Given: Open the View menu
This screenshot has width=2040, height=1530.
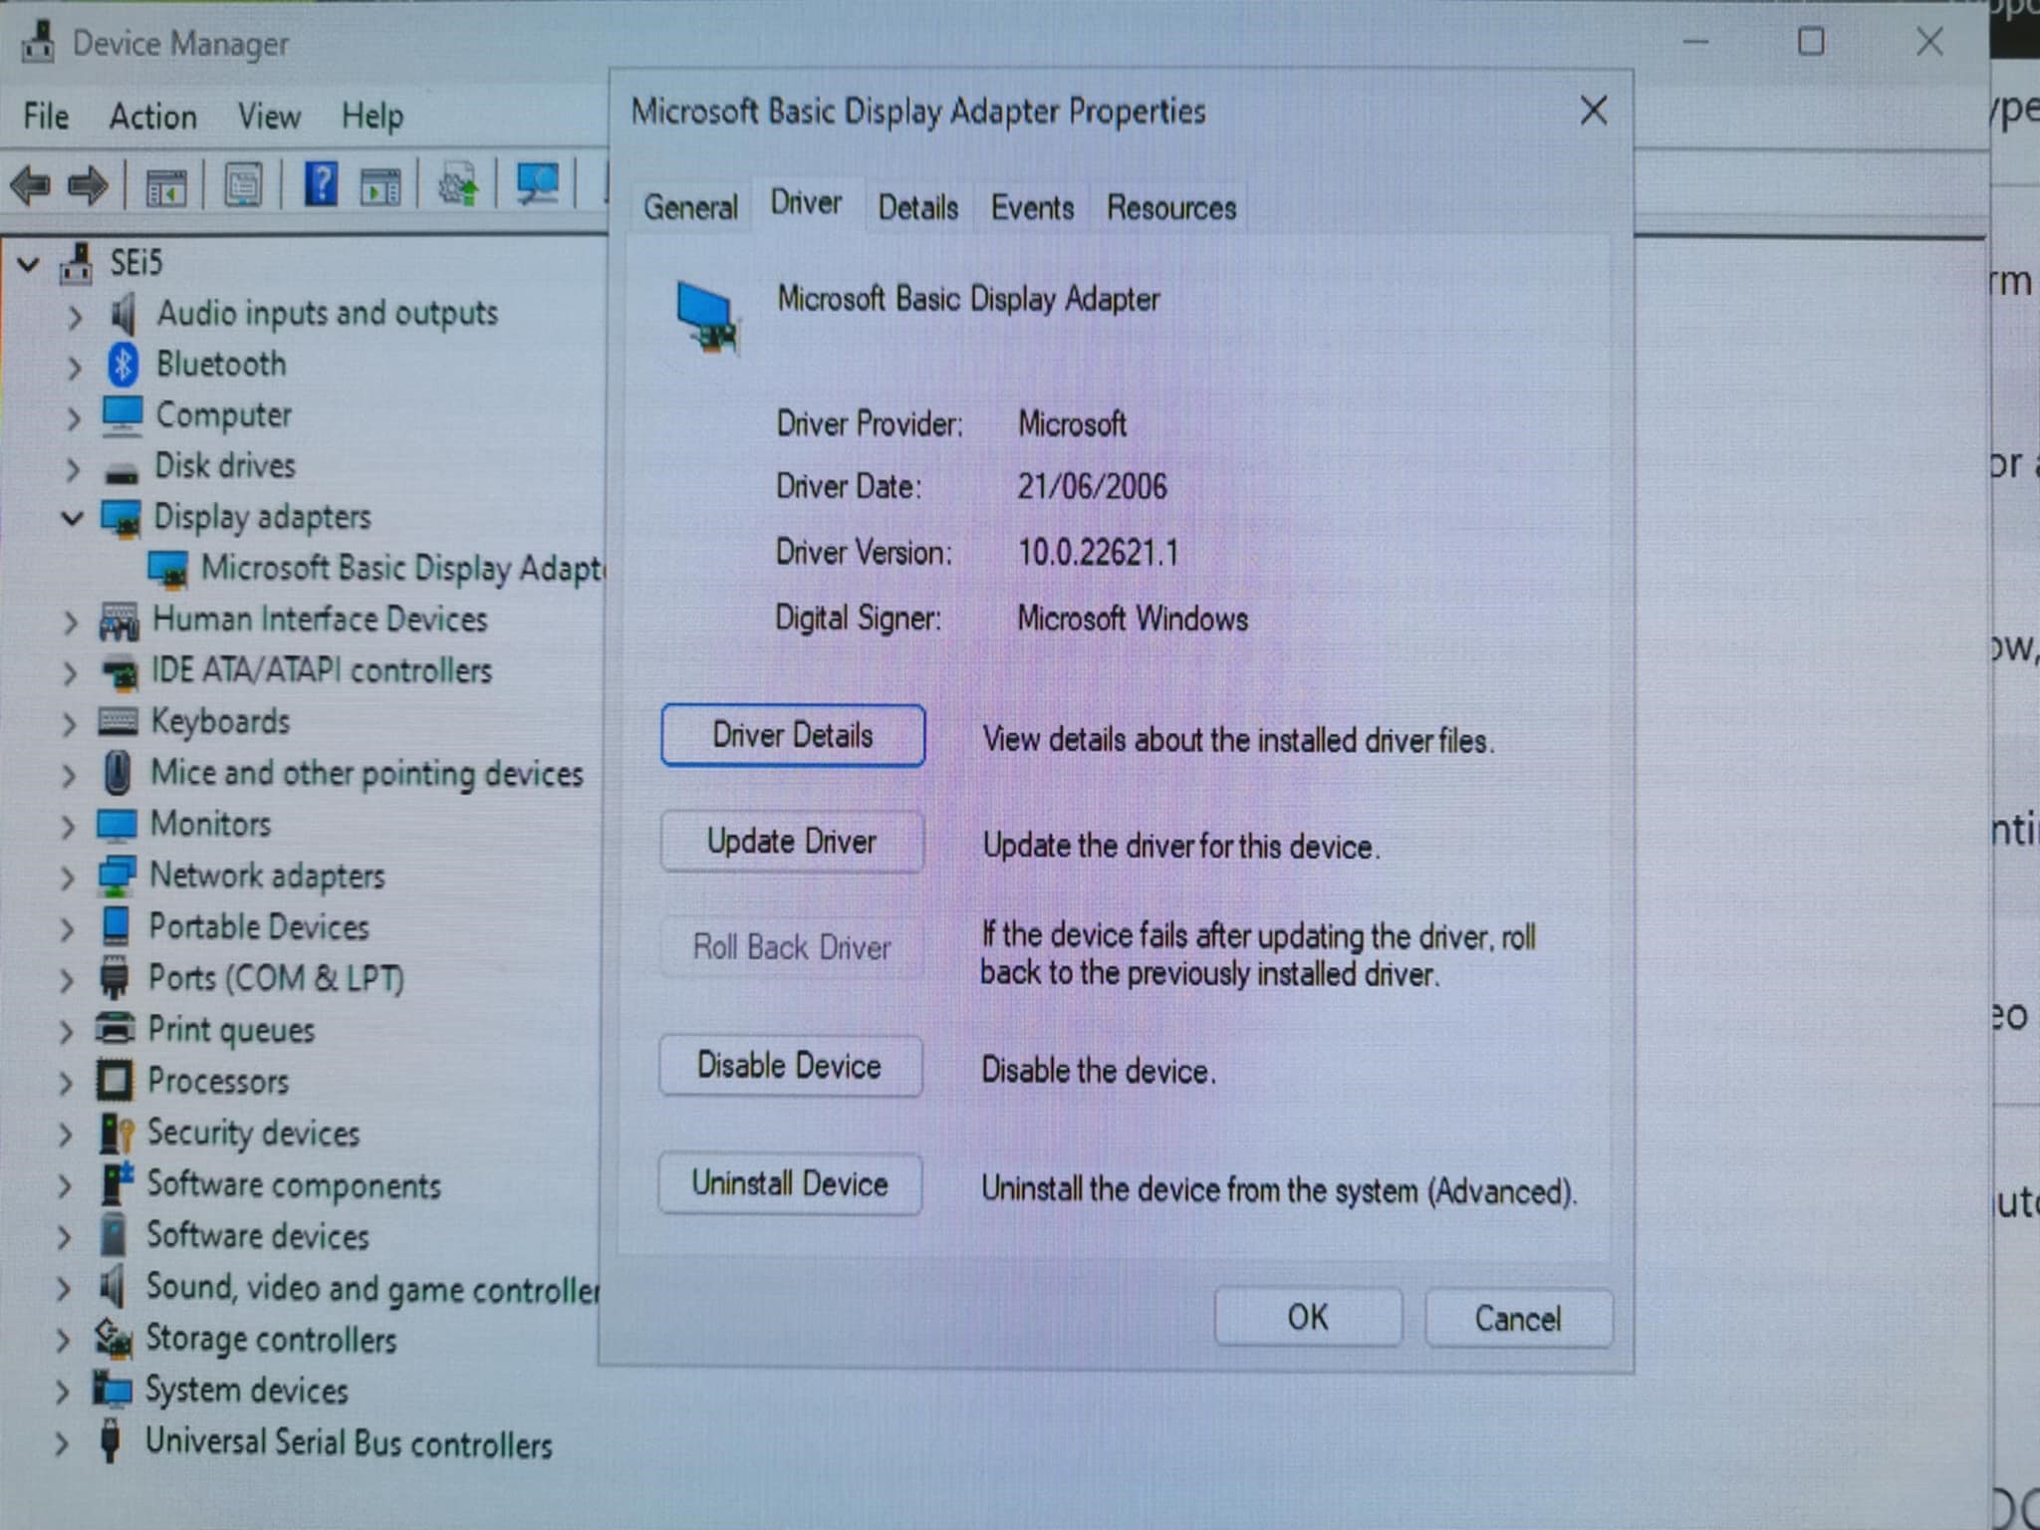Looking at the screenshot, I should [x=269, y=117].
